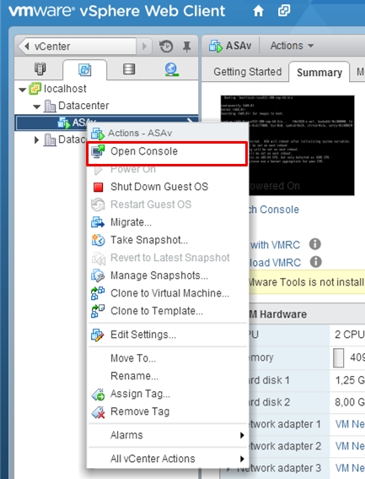
Task: Click the Manage Snapshots icon
Action: tap(98, 275)
